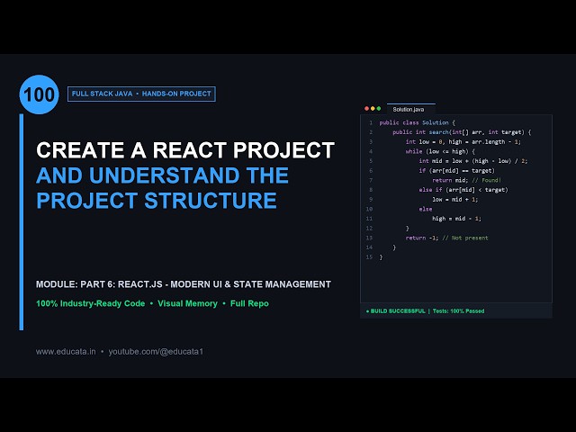Click the 'Tests: 100% Passed' status text
The width and height of the screenshot is (576, 432).
click(458, 310)
